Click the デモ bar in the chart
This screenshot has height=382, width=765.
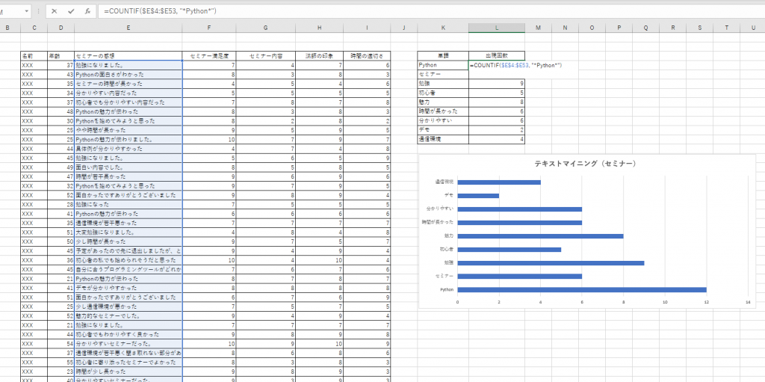tap(478, 196)
